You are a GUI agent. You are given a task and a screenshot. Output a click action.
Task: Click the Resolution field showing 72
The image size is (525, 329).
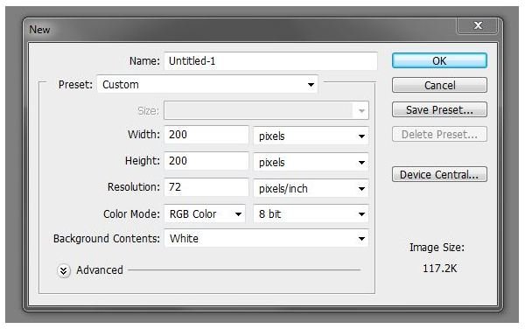click(206, 186)
